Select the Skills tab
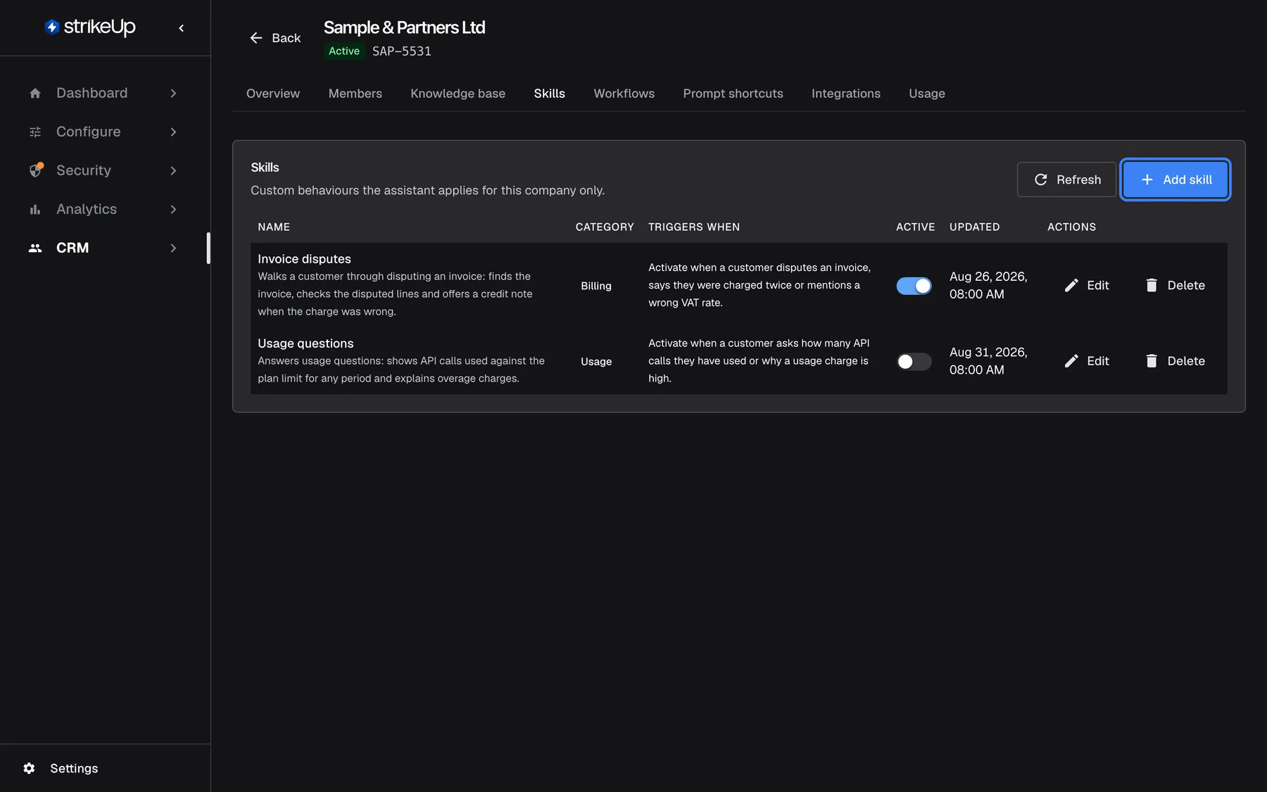The image size is (1267, 792). [x=550, y=94]
